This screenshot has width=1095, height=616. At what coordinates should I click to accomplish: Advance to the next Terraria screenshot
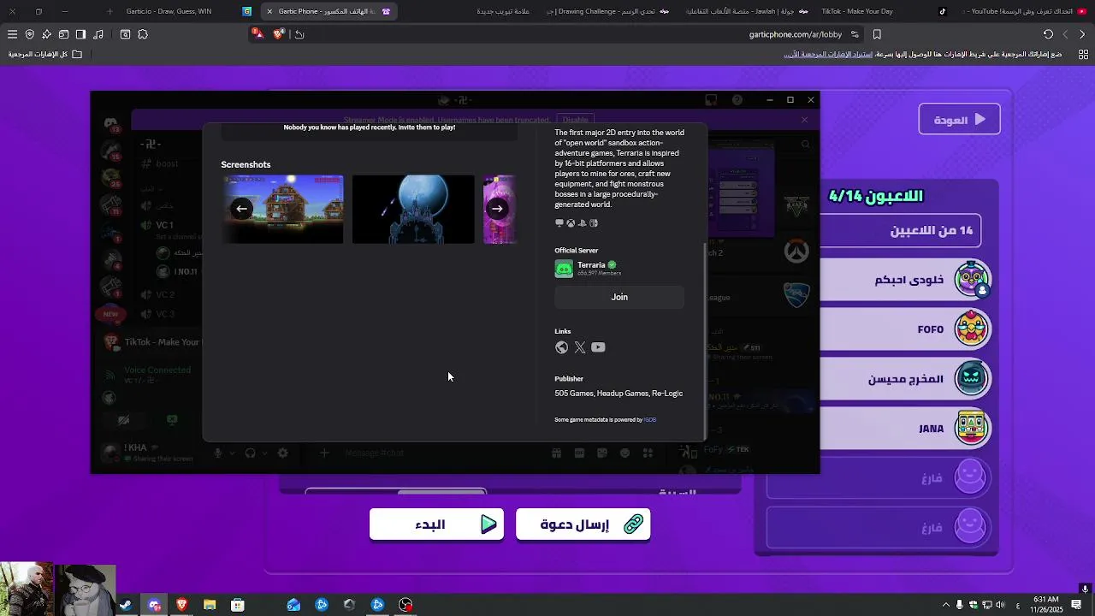coord(497,209)
